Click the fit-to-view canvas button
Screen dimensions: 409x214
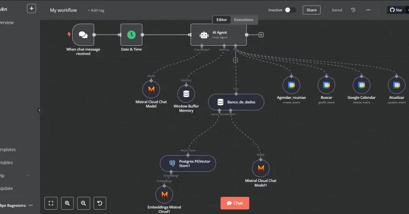pyautogui.click(x=51, y=203)
